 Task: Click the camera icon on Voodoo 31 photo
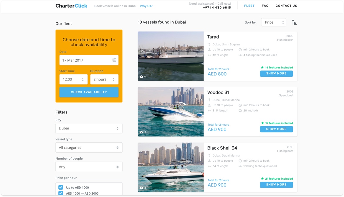point(141,132)
